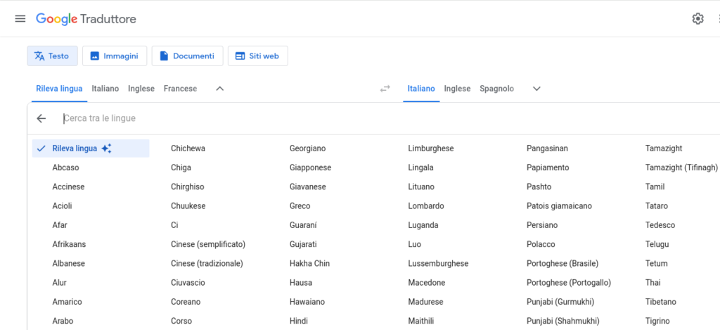The width and height of the screenshot is (720, 330).
Task: Swap source and target languages
Action: (385, 89)
